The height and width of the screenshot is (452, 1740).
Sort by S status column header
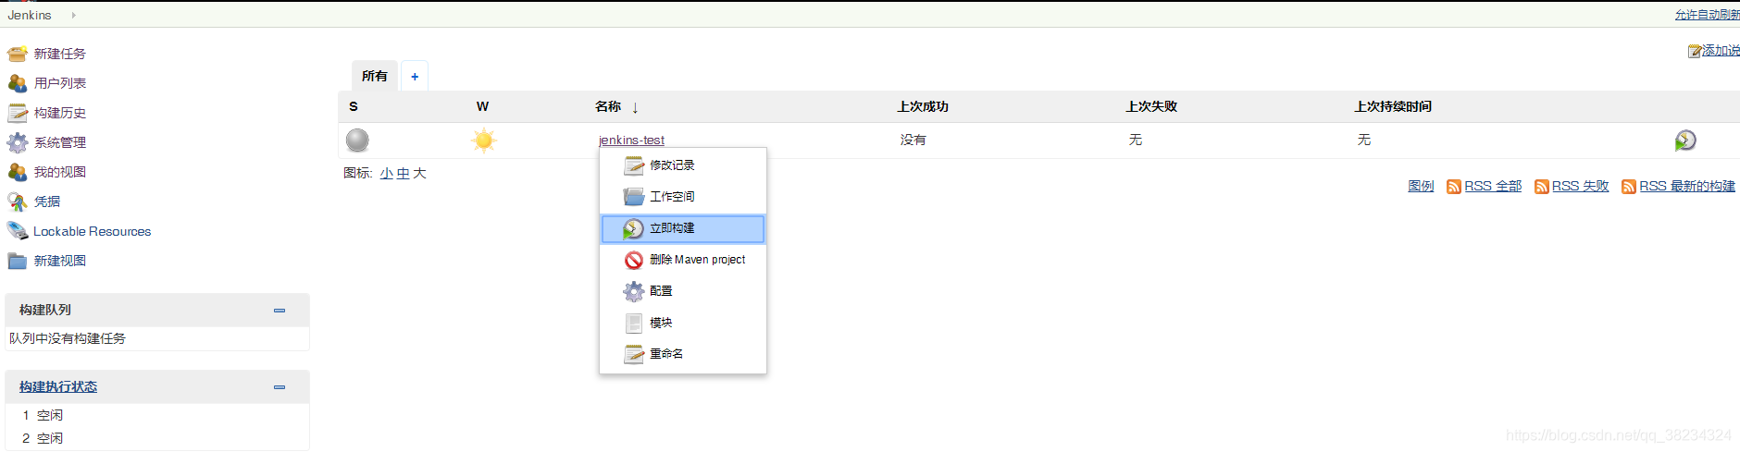point(354,106)
